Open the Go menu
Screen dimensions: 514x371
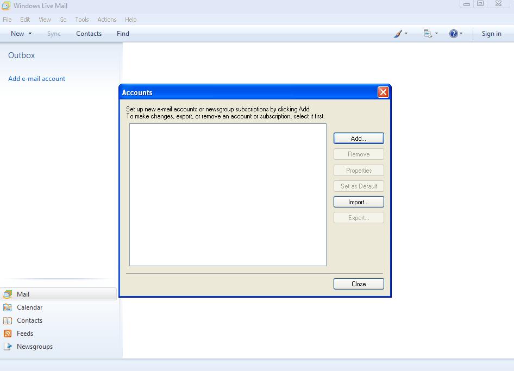63,20
